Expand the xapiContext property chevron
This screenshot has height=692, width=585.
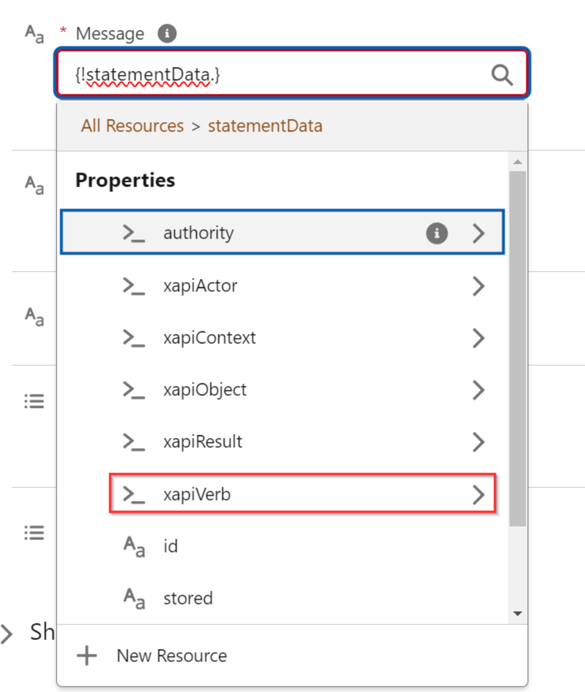point(478,338)
